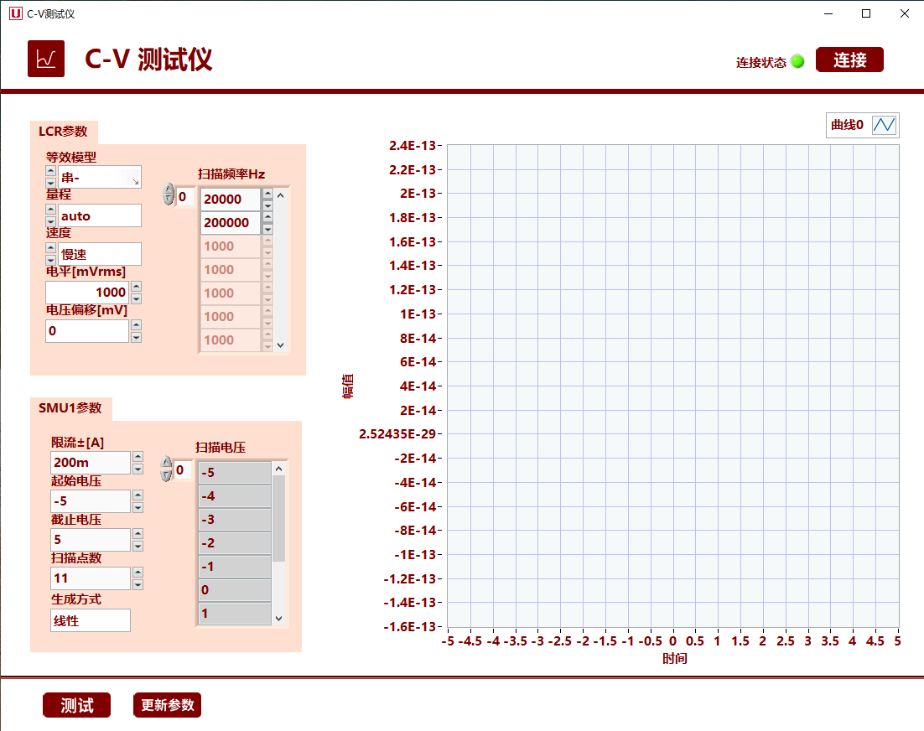
Task: Select the 速度 field showing 慢速
Action: pyautogui.click(x=100, y=254)
